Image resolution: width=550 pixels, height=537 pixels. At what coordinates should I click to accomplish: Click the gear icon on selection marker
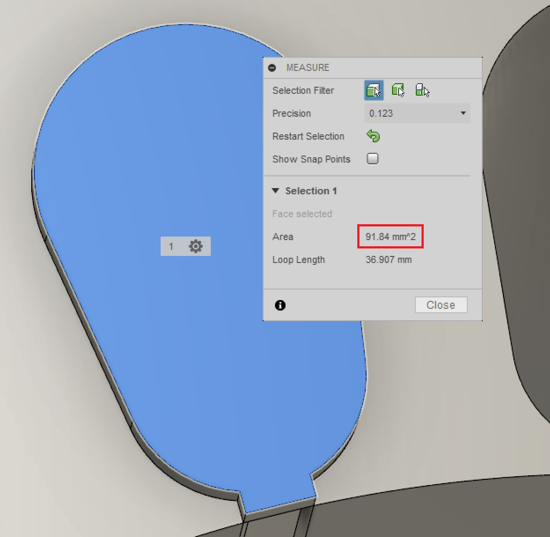[x=196, y=246]
